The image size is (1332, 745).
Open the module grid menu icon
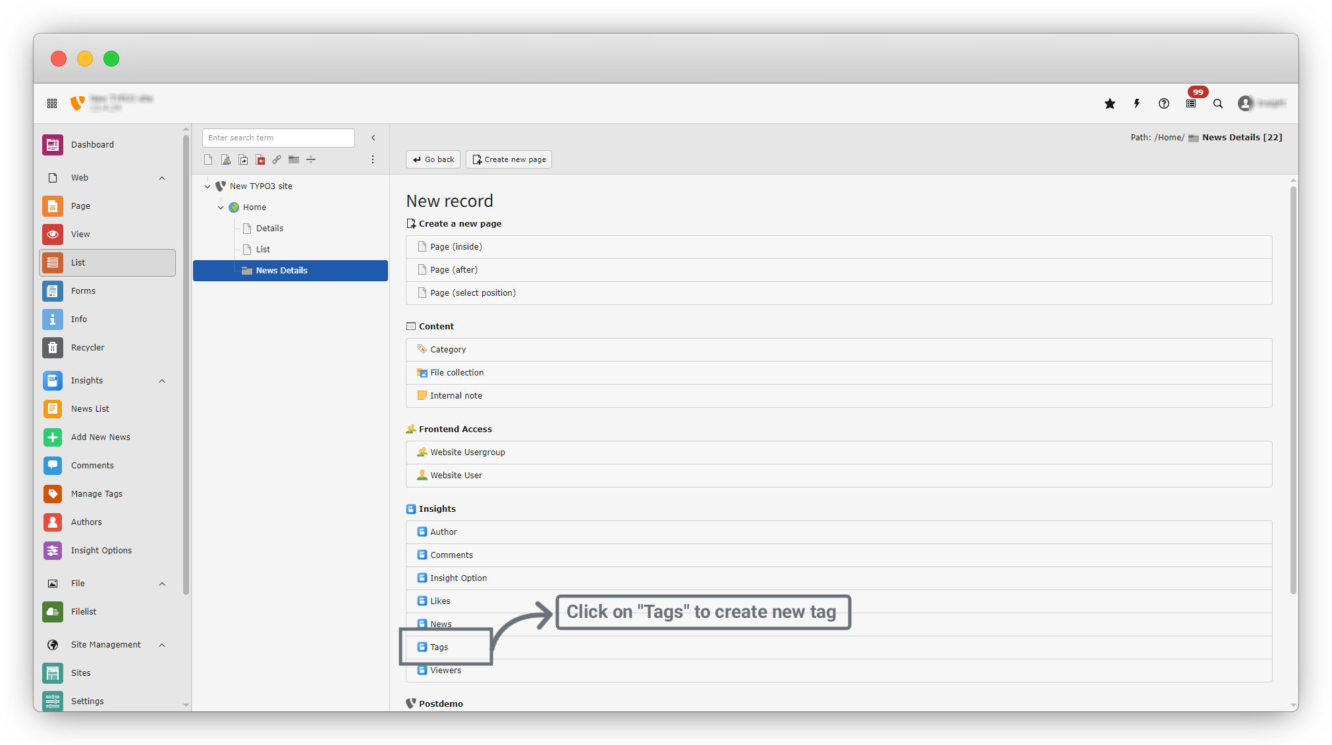[52, 103]
